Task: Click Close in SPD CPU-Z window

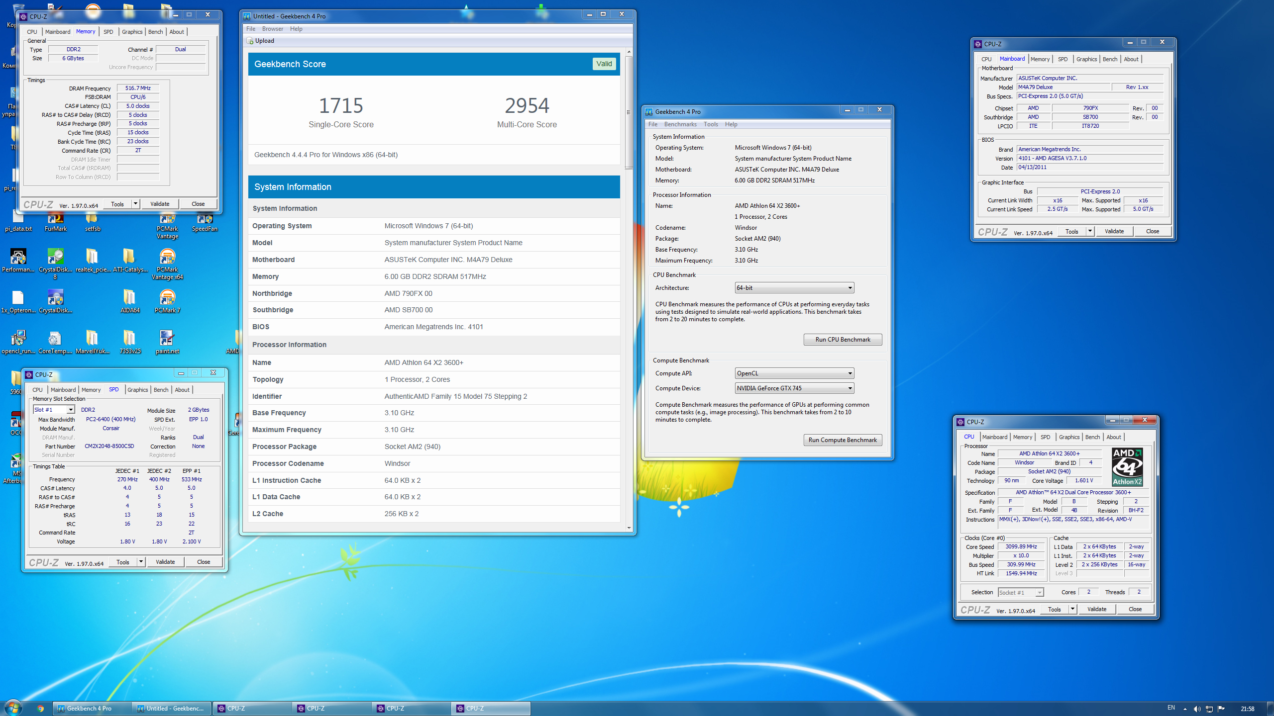Action: 204,562
